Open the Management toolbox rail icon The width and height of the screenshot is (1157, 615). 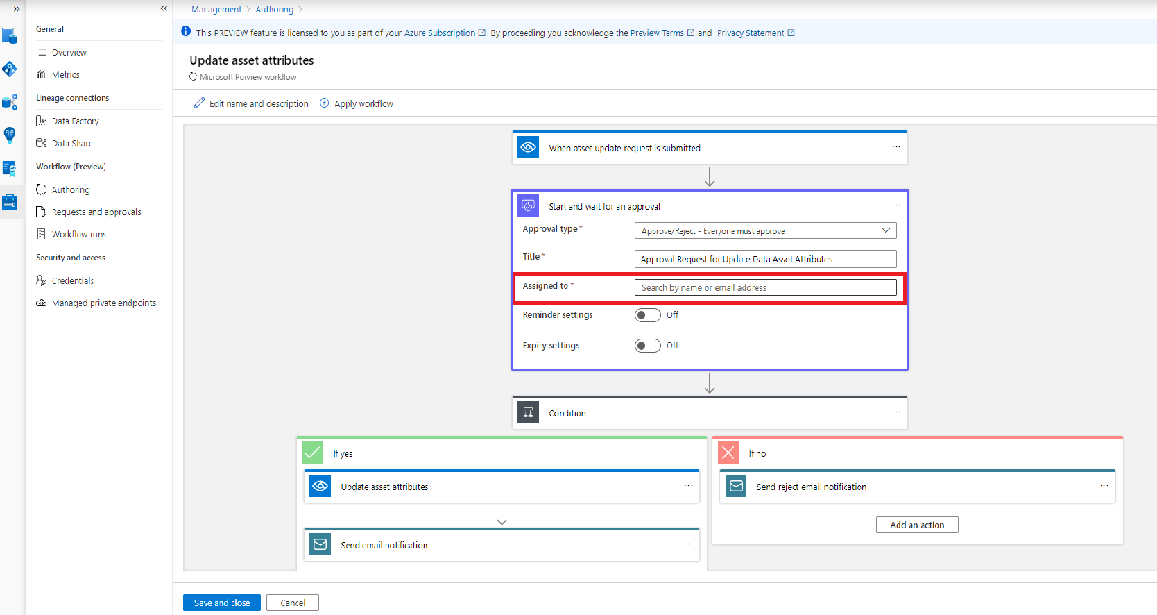click(10, 202)
